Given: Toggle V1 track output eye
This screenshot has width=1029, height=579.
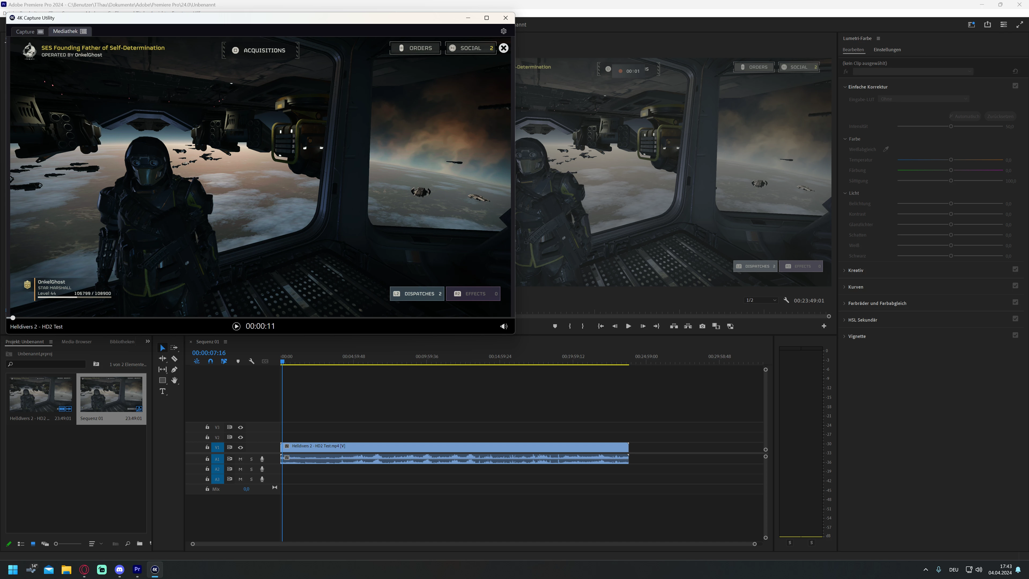Looking at the screenshot, I should pos(240,447).
